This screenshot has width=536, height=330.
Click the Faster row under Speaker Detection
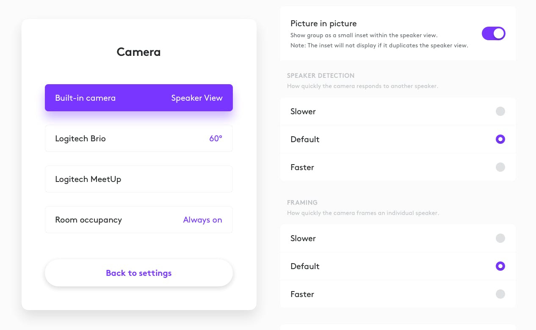[398, 167]
